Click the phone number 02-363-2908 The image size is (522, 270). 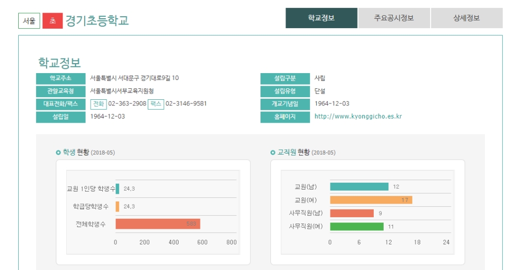(127, 103)
